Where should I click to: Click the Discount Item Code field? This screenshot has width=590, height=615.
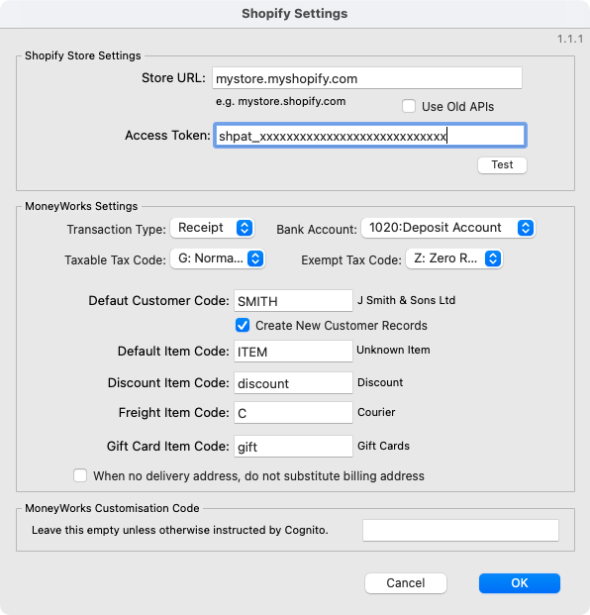point(293,383)
